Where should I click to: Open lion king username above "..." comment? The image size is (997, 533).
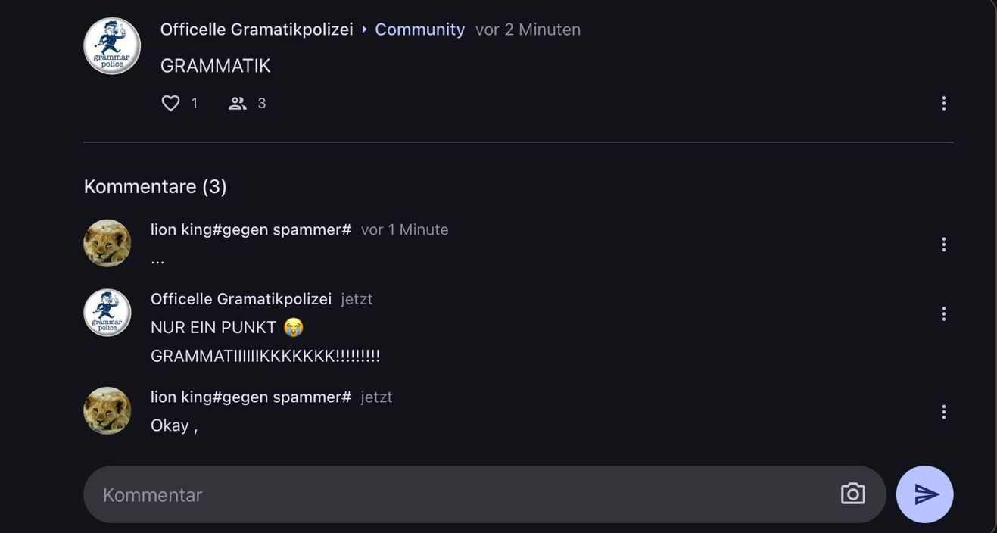pyautogui.click(x=251, y=229)
